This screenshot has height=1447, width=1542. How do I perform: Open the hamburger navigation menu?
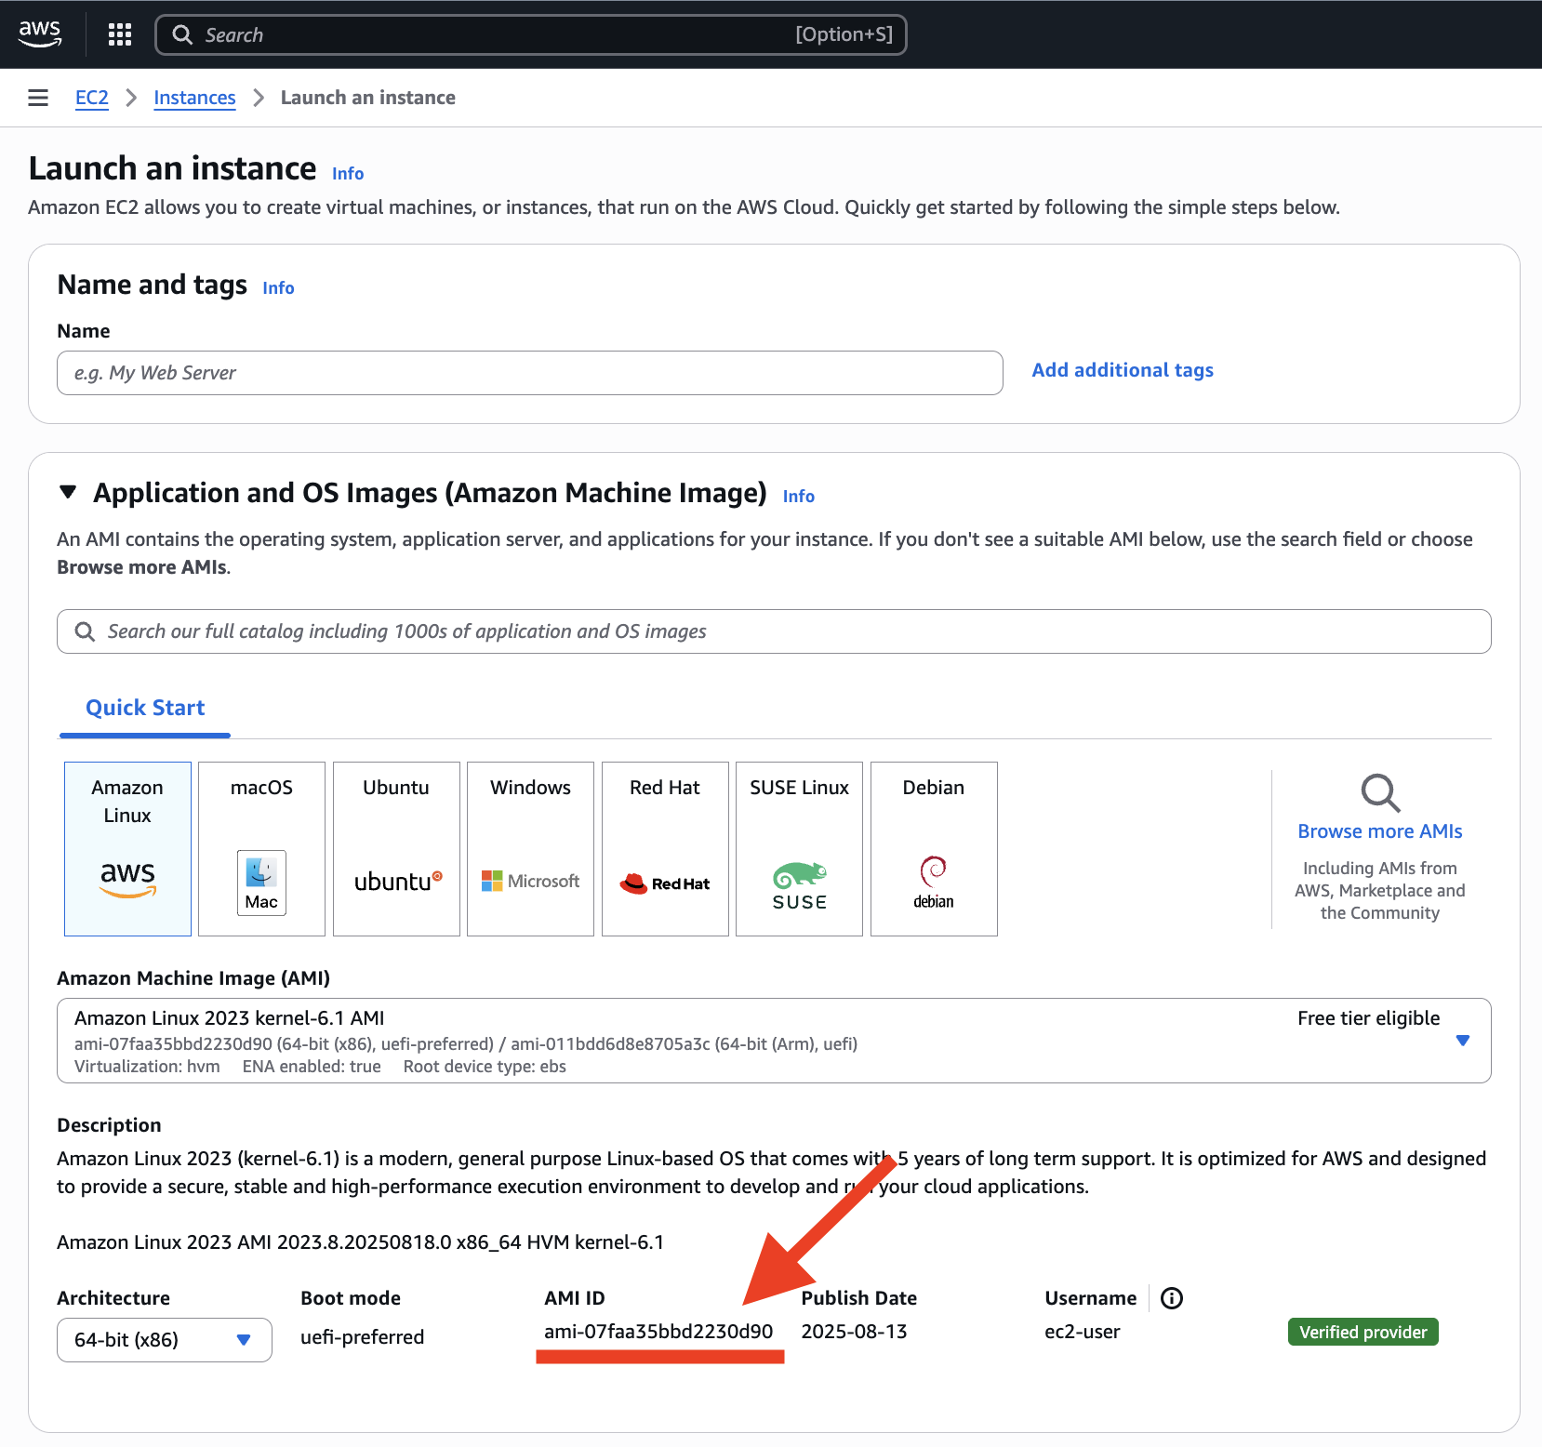click(x=38, y=98)
